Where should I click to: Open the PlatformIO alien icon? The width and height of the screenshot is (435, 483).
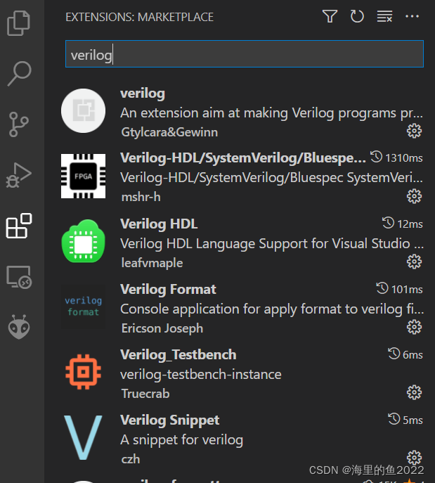[x=19, y=327]
